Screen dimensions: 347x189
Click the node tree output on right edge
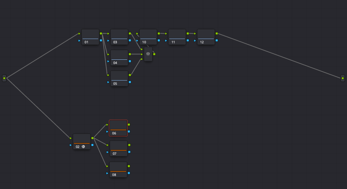pyautogui.click(x=343, y=78)
